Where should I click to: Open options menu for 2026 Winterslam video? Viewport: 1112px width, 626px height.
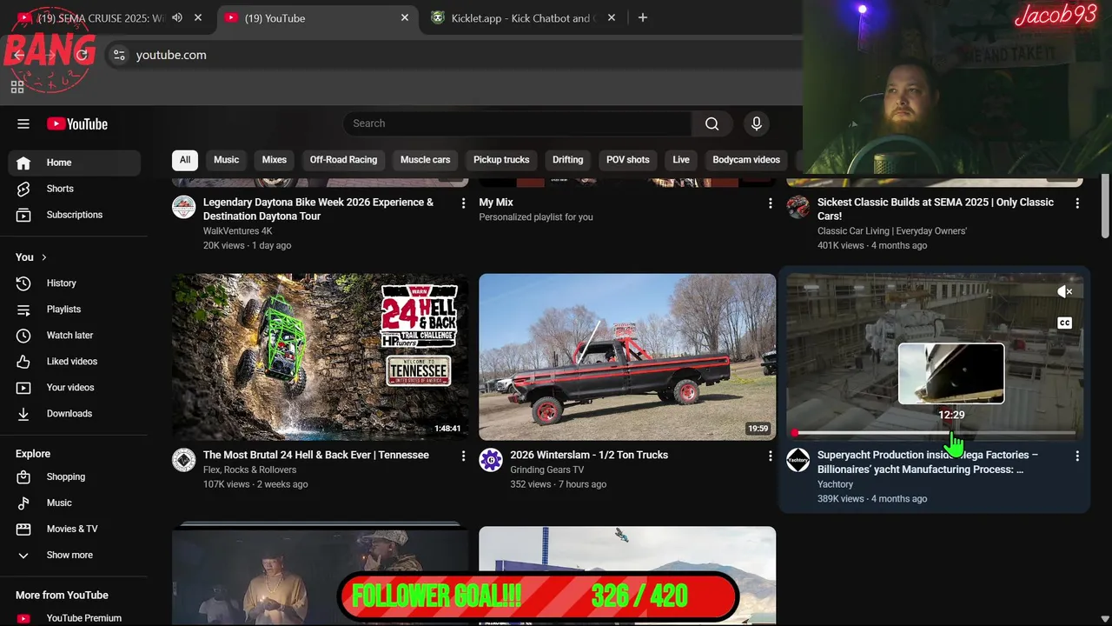coord(770,456)
